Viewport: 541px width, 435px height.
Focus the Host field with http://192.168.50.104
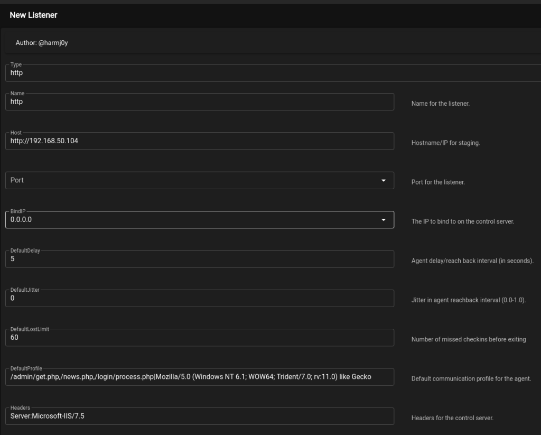pyautogui.click(x=199, y=141)
